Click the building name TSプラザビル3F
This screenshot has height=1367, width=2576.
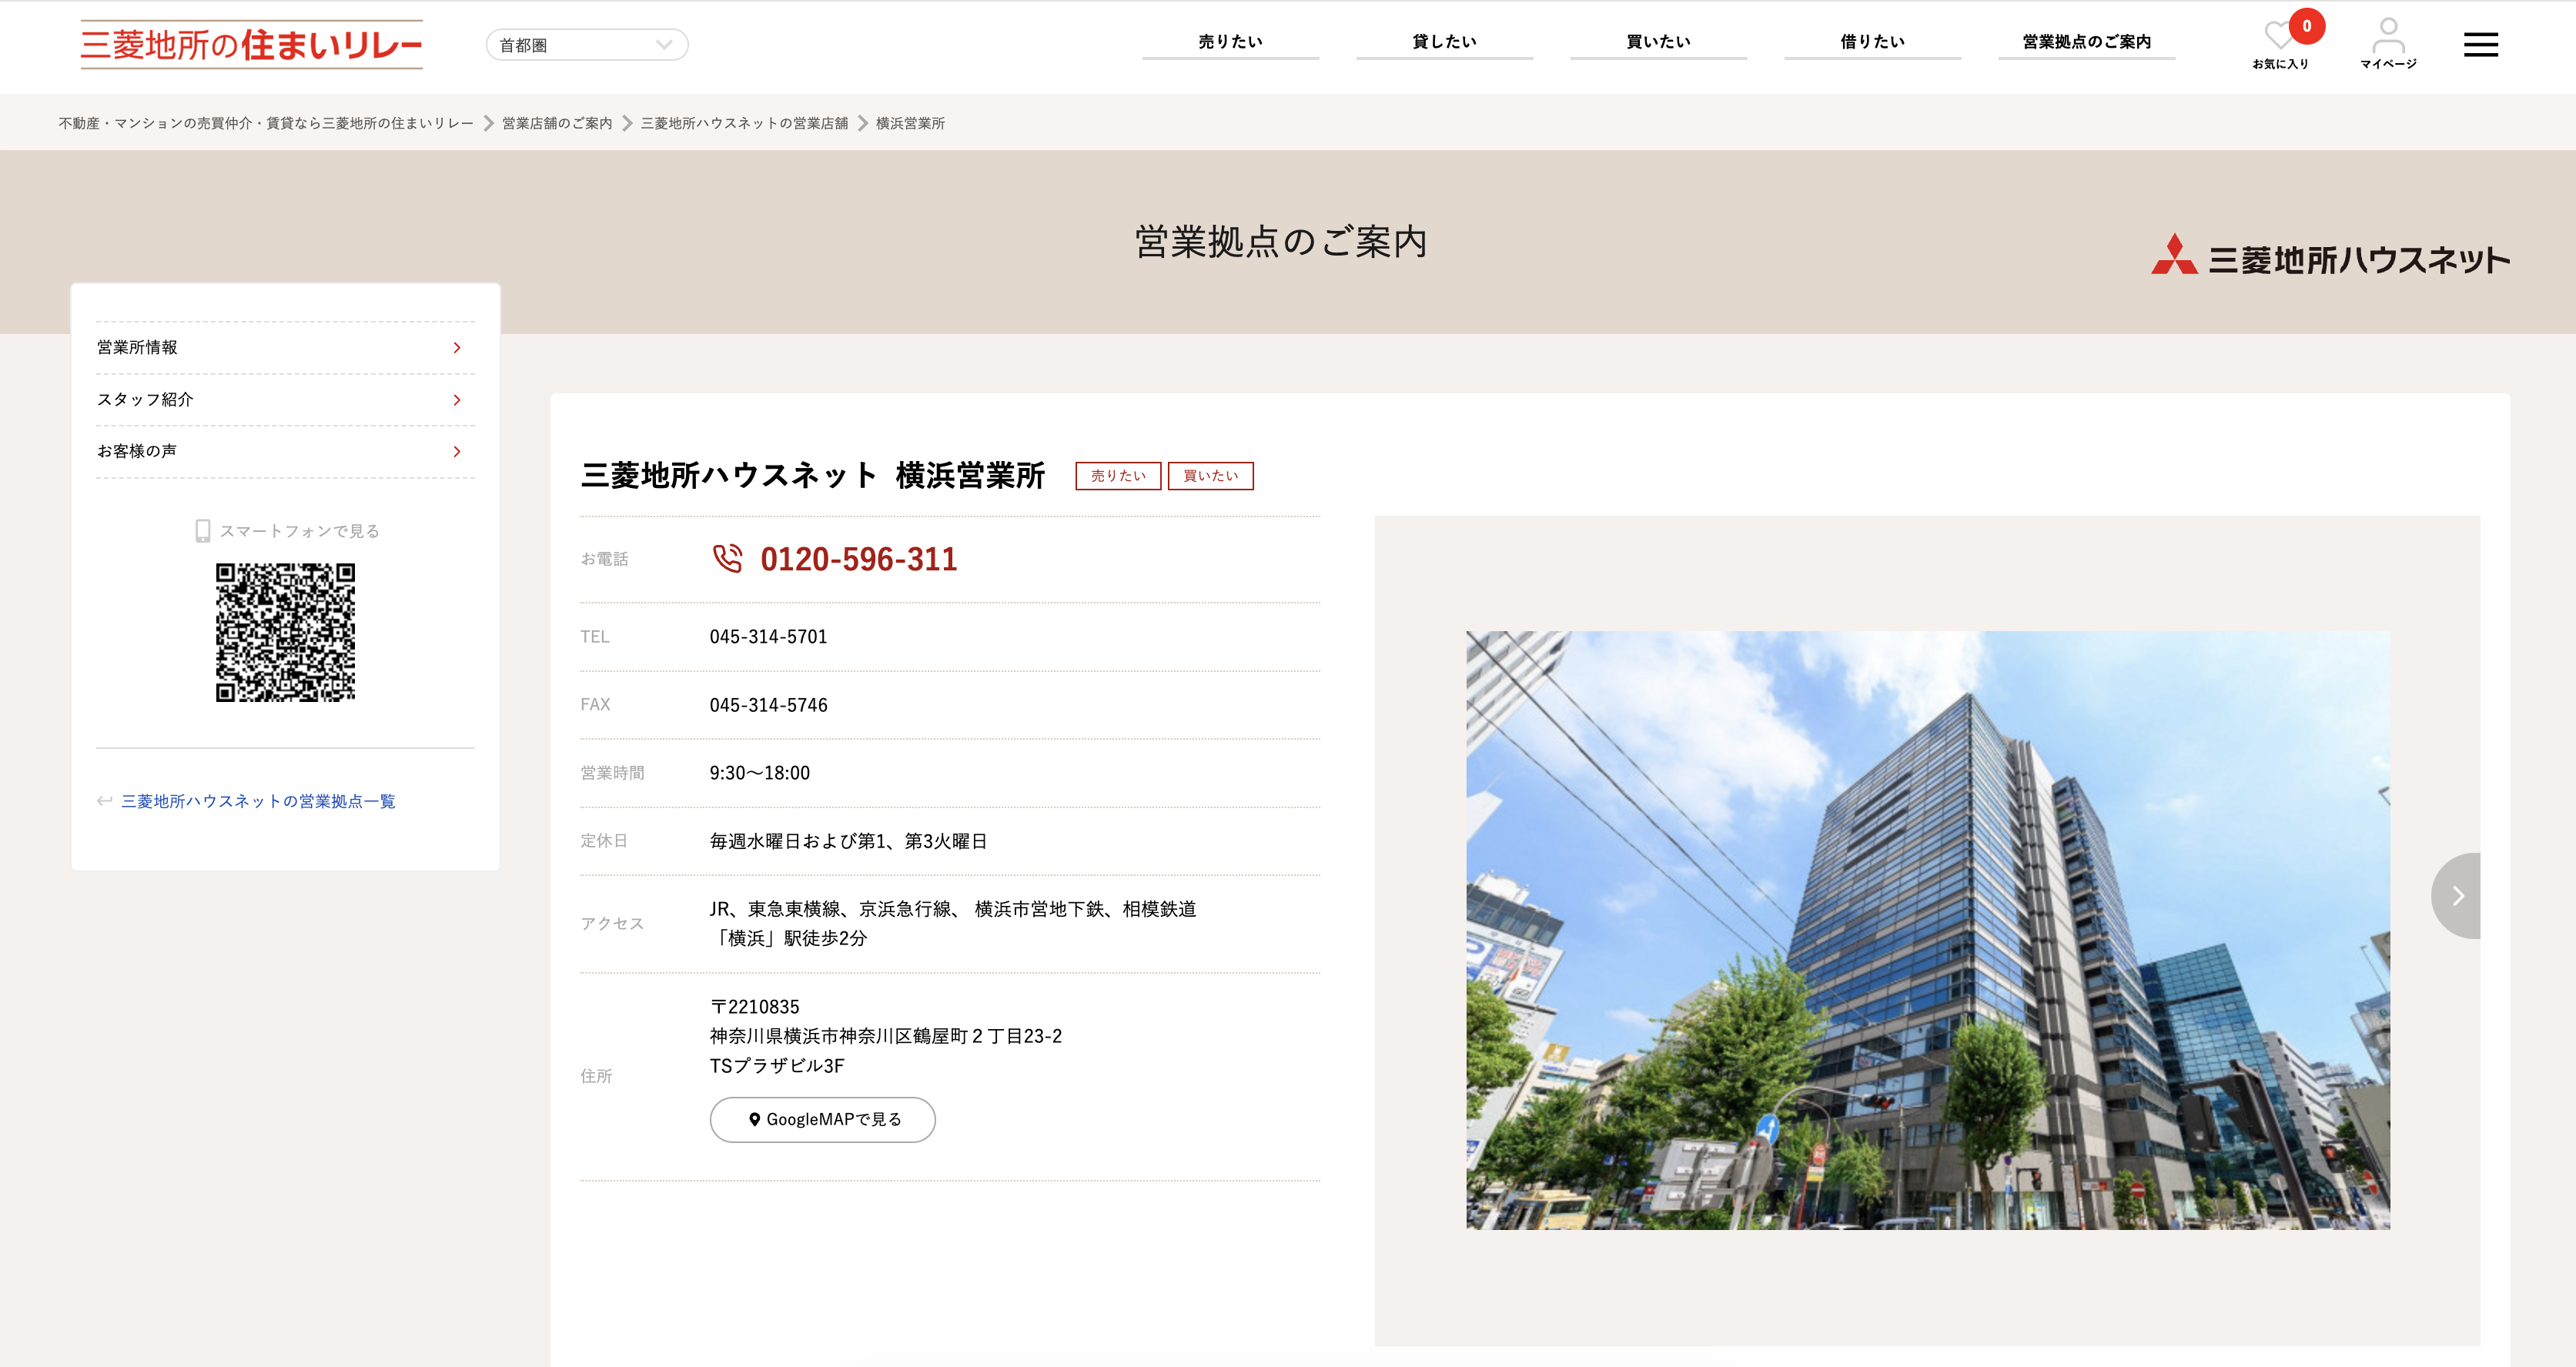coord(776,1066)
